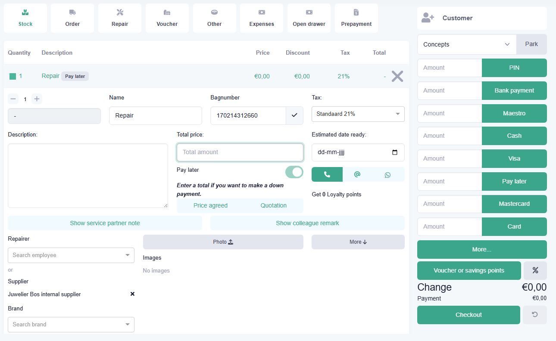The height and width of the screenshot is (341, 556).
Task: Pay with PIN
Action: pos(514,68)
